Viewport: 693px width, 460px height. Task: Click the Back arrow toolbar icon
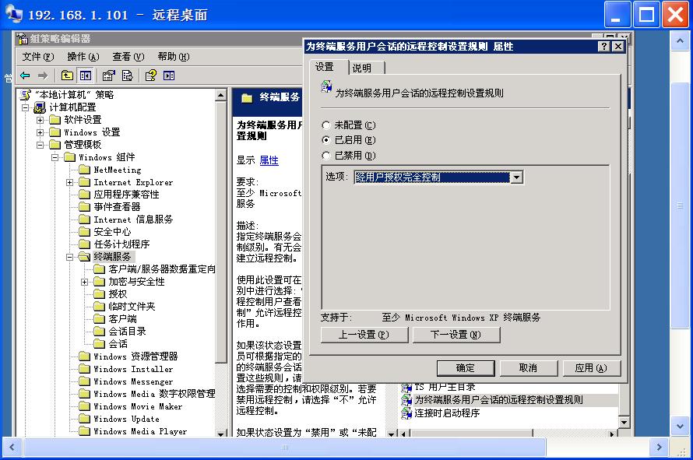25,75
